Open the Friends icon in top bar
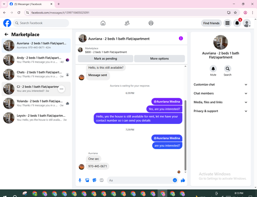 click(127, 23)
